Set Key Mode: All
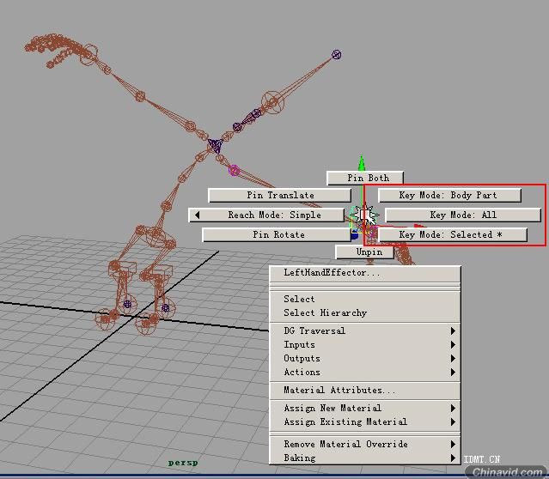 point(463,215)
